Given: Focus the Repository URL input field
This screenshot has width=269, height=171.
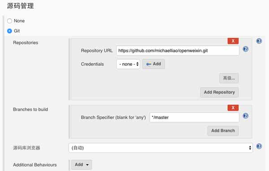Looking at the screenshot, I should (x=178, y=51).
